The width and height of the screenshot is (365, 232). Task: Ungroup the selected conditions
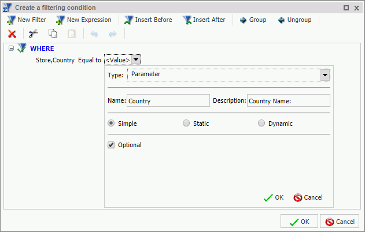click(294, 20)
